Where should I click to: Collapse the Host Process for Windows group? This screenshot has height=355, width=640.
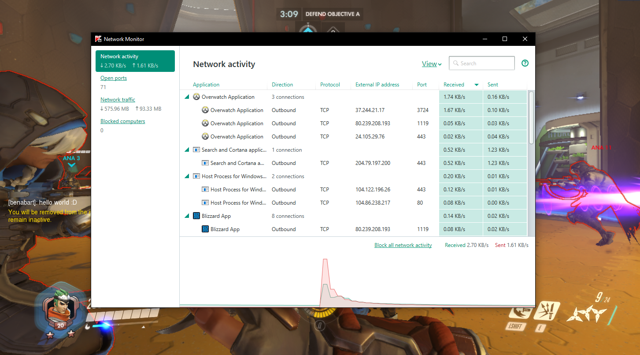187,176
